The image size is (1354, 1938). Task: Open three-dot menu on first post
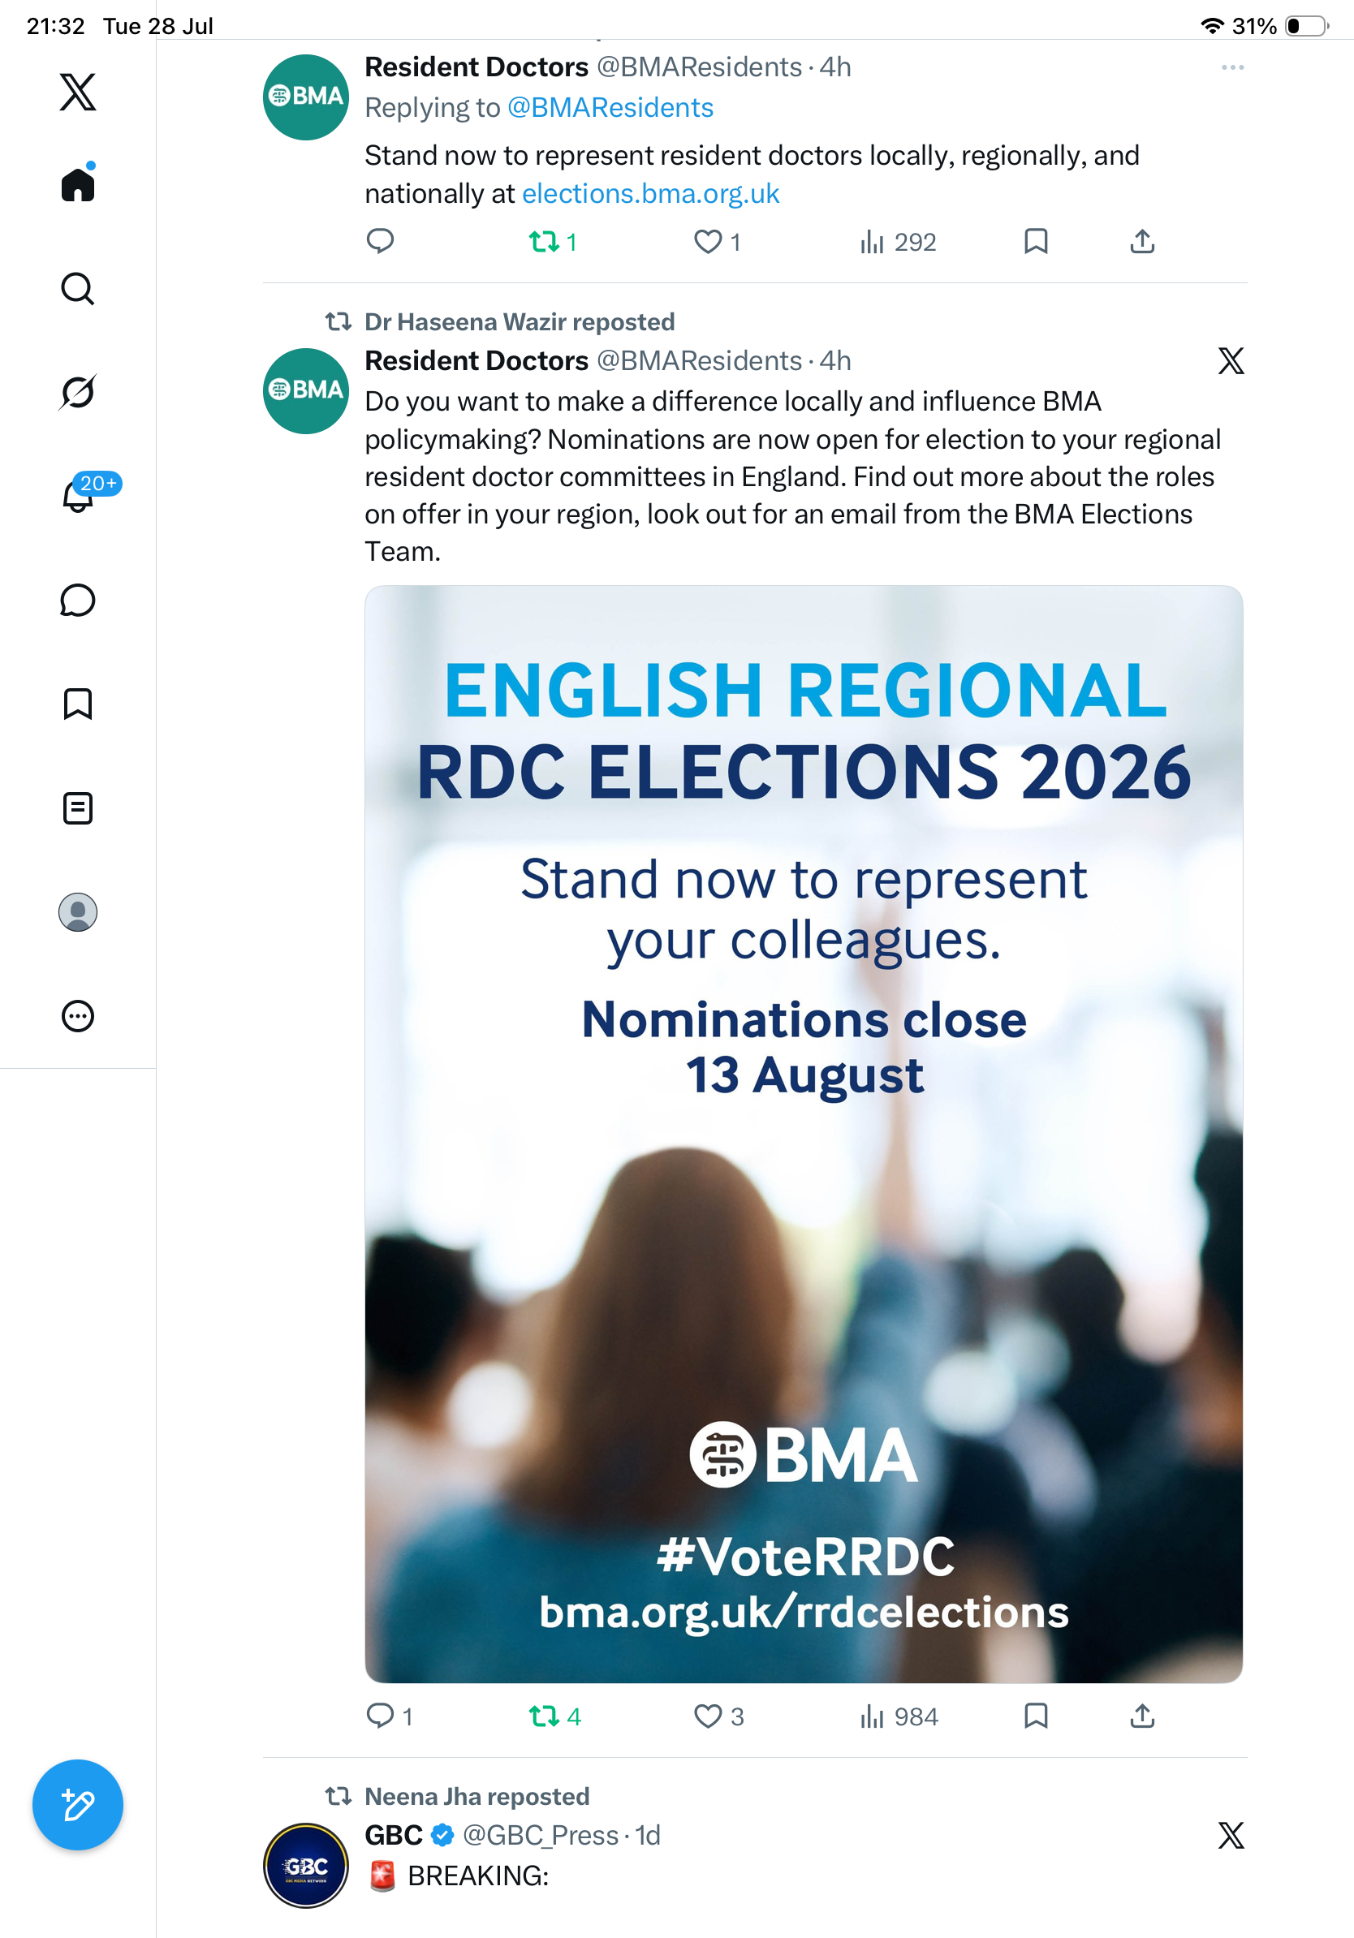pyautogui.click(x=1232, y=67)
